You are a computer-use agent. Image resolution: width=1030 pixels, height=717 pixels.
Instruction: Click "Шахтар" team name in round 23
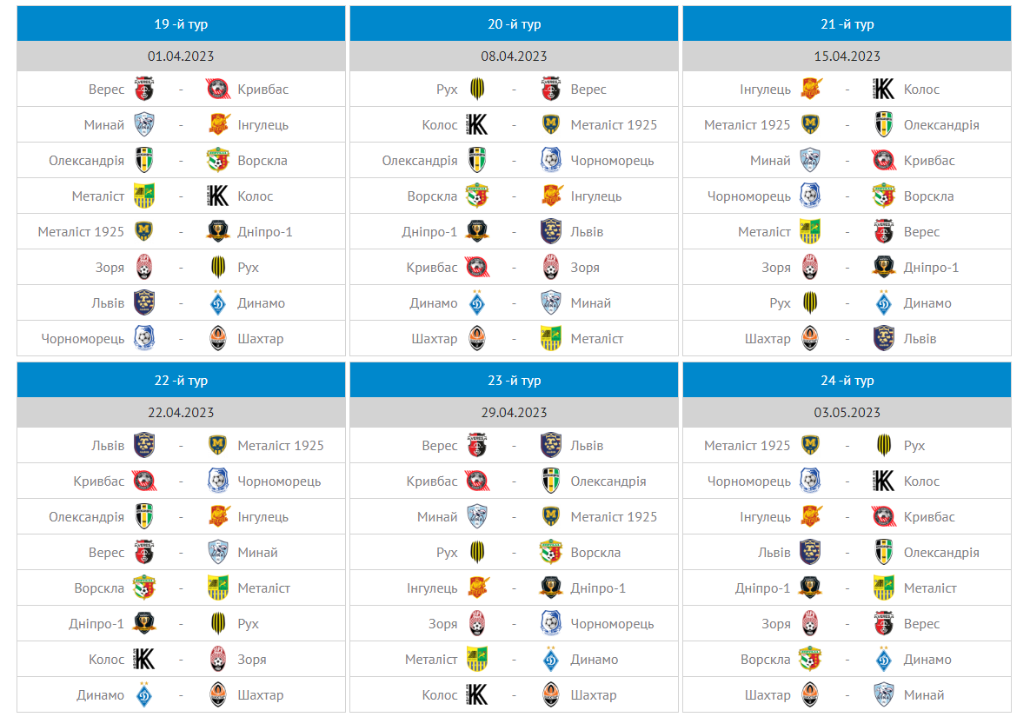pyautogui.click(x=594, y=695)
